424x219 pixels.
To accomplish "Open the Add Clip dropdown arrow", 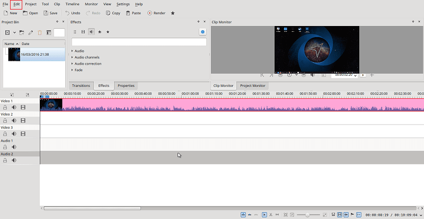I will point(14,32).
